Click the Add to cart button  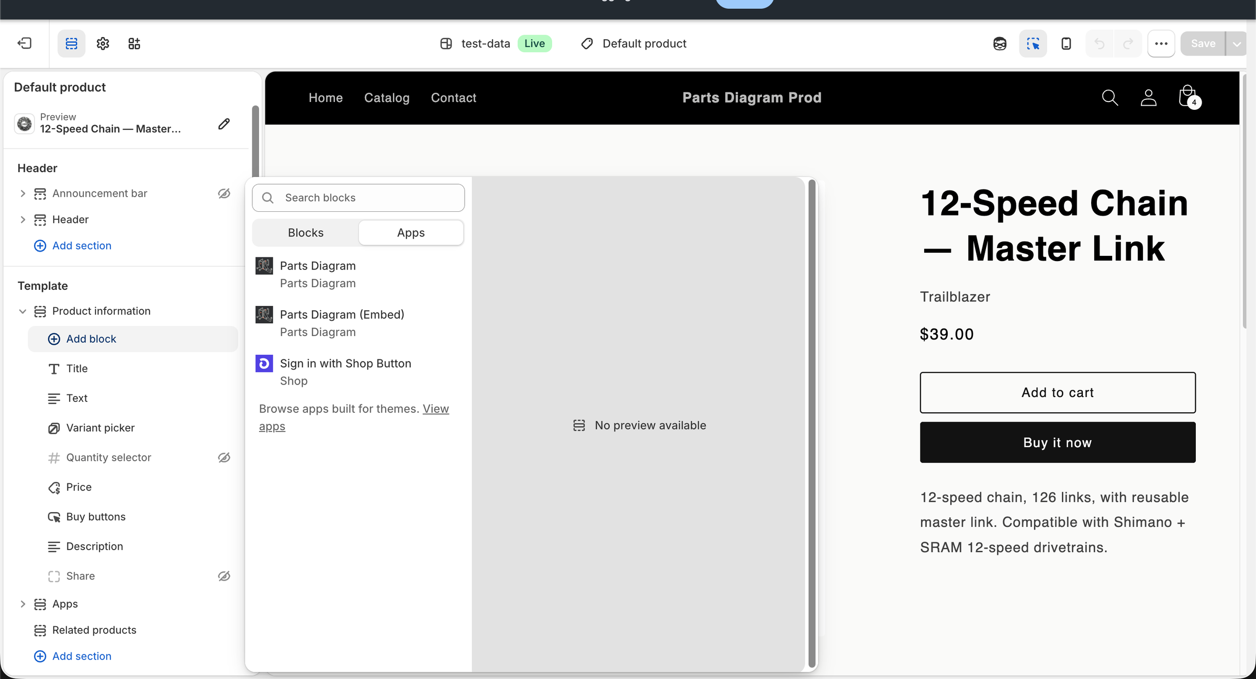point(1058,393)
